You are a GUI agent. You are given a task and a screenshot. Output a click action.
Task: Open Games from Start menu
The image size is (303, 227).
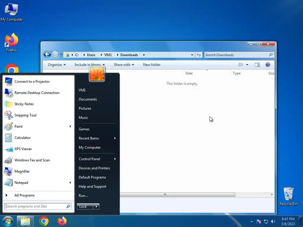(84, 129)
